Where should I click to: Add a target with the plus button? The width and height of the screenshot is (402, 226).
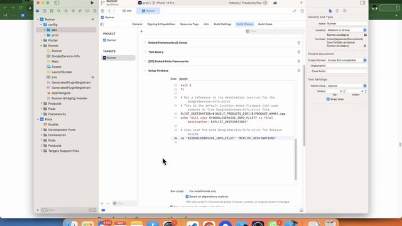102,203
